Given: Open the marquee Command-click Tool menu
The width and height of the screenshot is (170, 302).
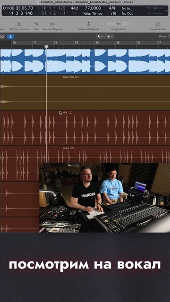Looking at the screenshot, I should pyautogui.click(x=110, y=36).
